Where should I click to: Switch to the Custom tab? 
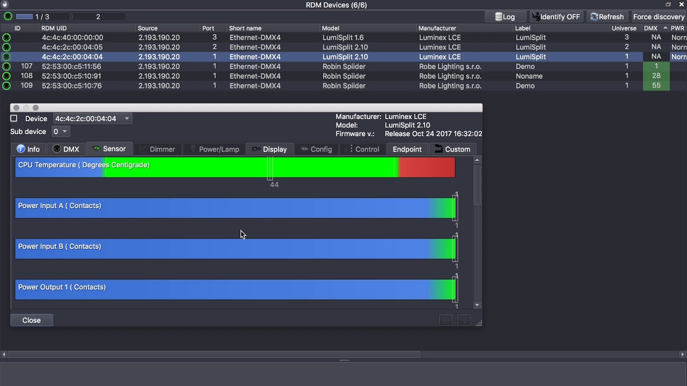point(452,149)
